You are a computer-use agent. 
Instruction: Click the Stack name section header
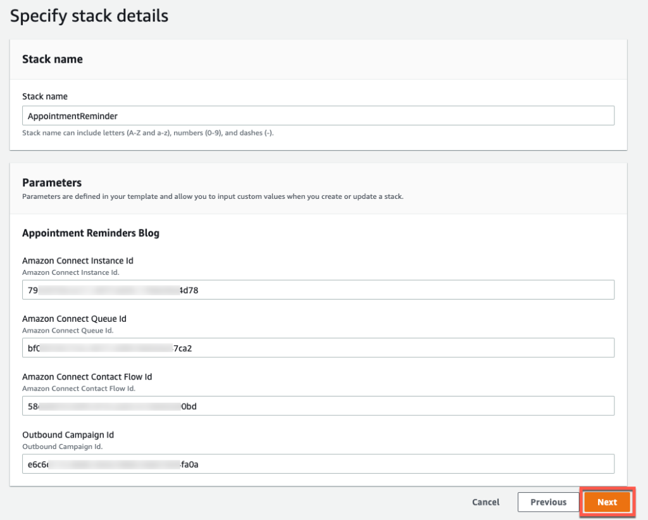53,59
